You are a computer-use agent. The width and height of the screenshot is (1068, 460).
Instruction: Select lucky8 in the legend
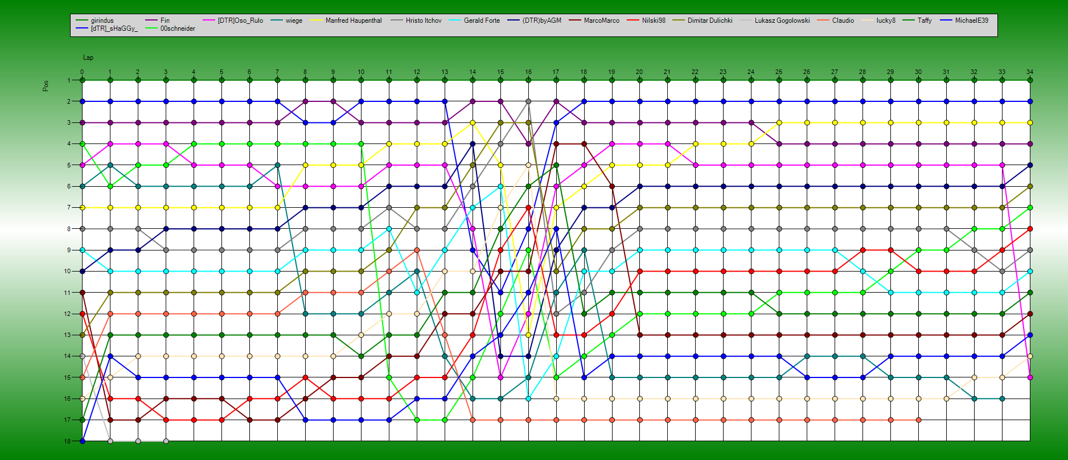pyautogui.click(x=886, y=20)
